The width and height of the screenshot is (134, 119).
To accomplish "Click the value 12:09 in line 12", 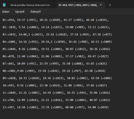I will (x=21, y=100).
